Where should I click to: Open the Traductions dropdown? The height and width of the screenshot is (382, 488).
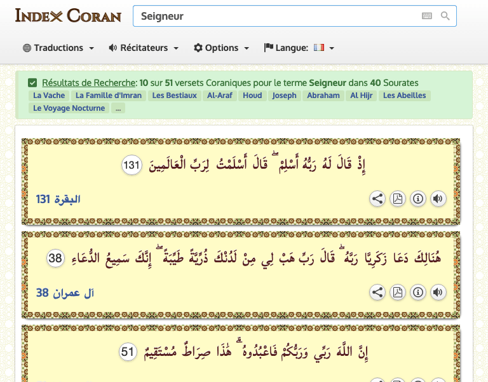pyautogui.click(x=58, y=48)
